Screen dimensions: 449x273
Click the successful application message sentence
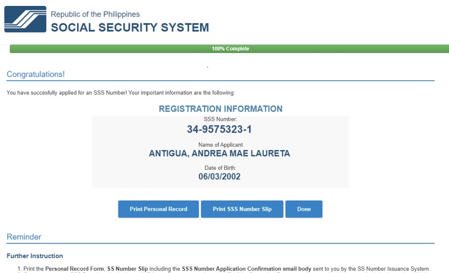point(121,93)
